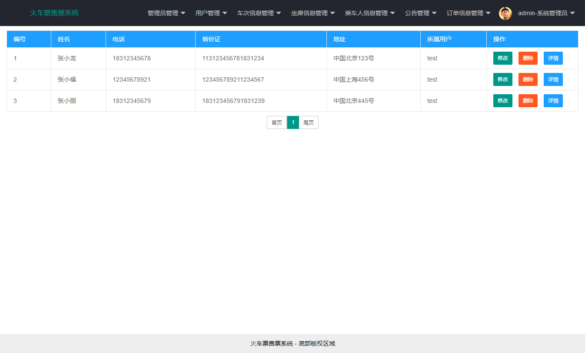
Task: Click the 火车票售票系统 site logo
Action: [54, 13]
